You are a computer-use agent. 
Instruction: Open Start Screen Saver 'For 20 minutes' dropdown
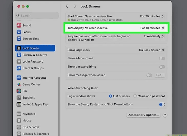pyautogui.click(x=152, y=16)
